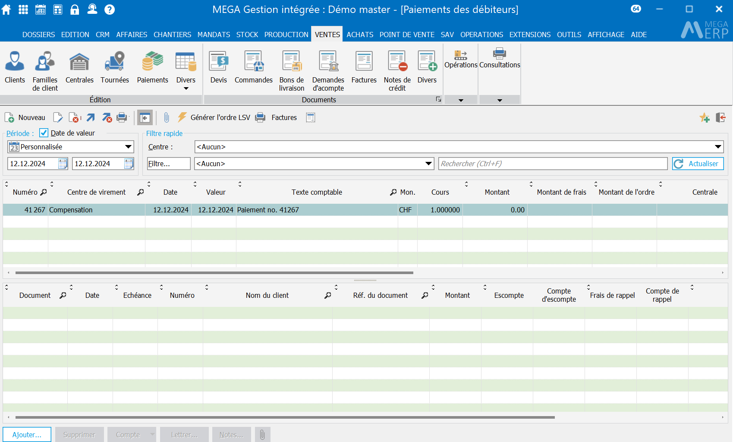Open the second <Aucun> filter dropdown
Viewport: 733px width, 442px height.
(314, 164)
